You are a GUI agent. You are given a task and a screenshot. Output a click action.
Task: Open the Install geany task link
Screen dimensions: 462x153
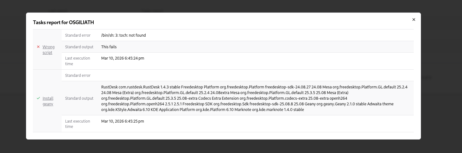[x=48, y=101]
